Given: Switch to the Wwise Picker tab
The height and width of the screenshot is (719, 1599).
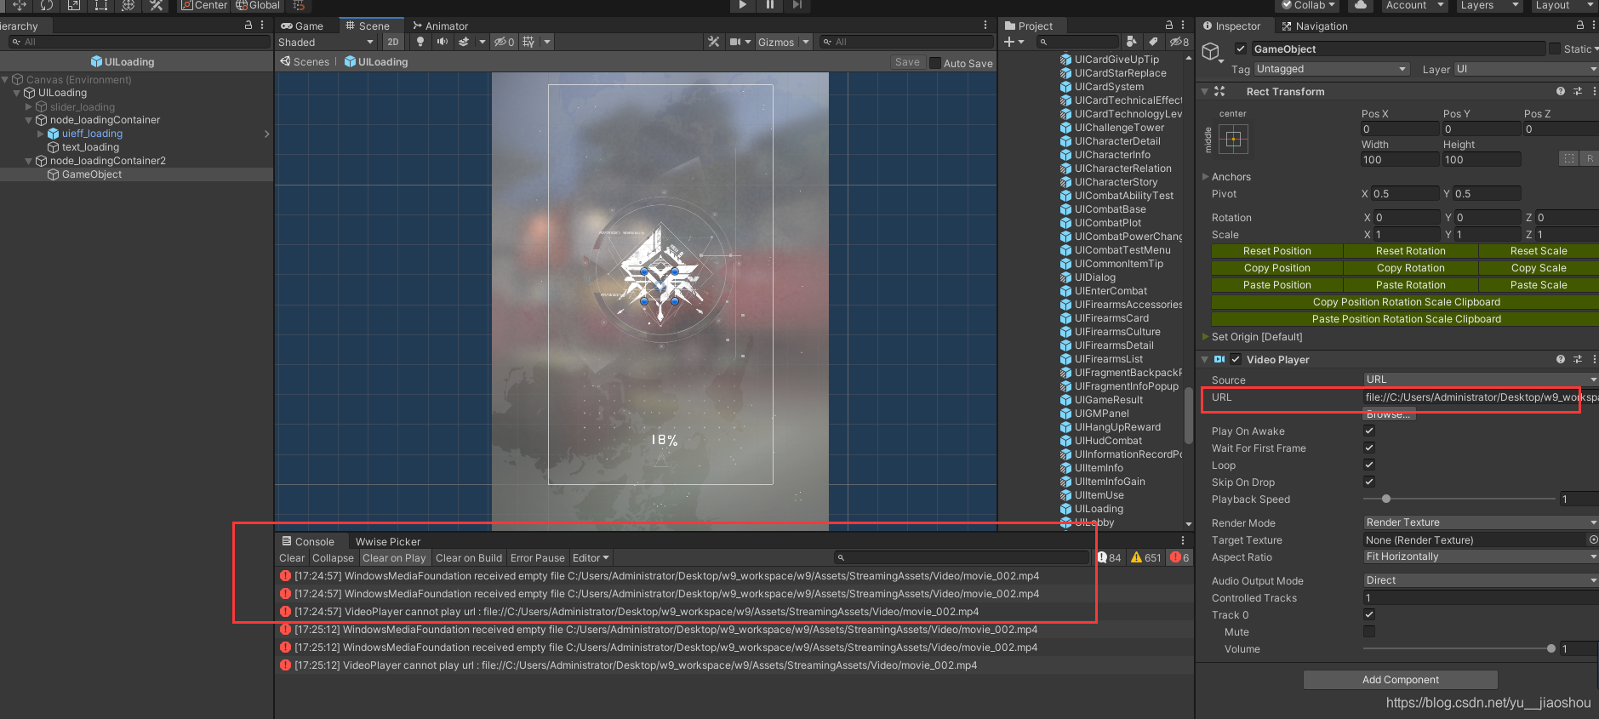Looking at the screenshot, I should (x=388, y=542).
